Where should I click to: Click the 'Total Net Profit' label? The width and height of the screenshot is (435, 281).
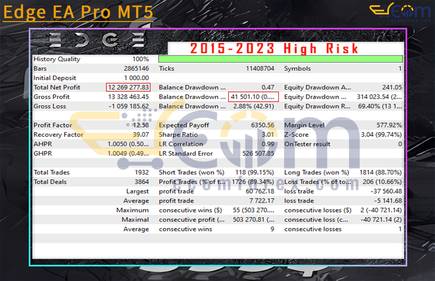[x=57, y=87]
